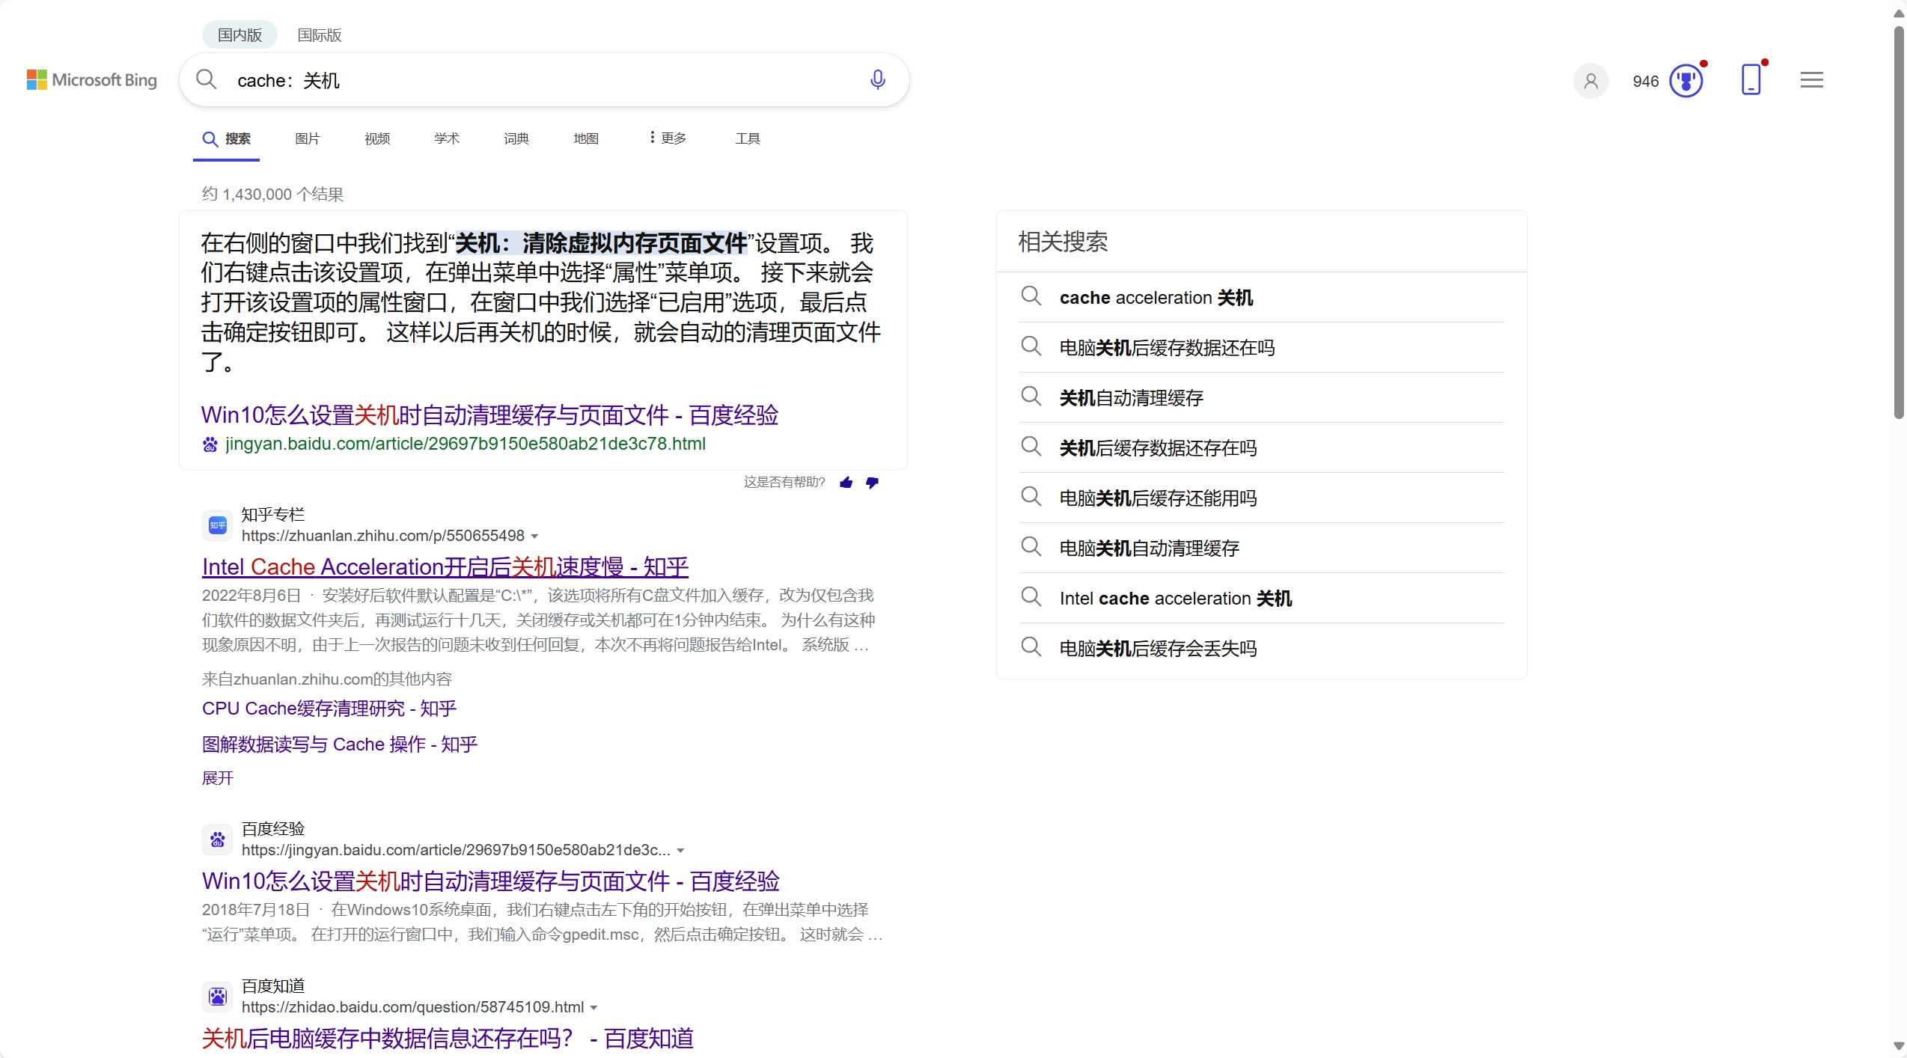Click the Microsoft Bing logo
The height and width of the screenshot is (1058, 1907).
pyautogui.click(x=92, y=80)
